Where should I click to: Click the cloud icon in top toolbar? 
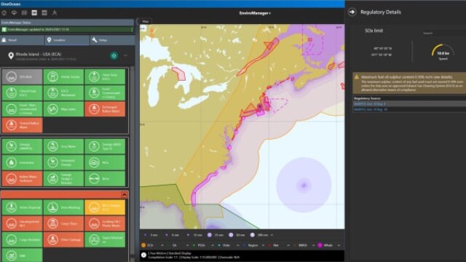coord(14,13)
